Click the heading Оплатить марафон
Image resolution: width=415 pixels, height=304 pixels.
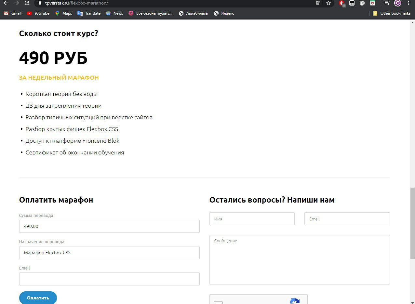(x=56, y=200)
